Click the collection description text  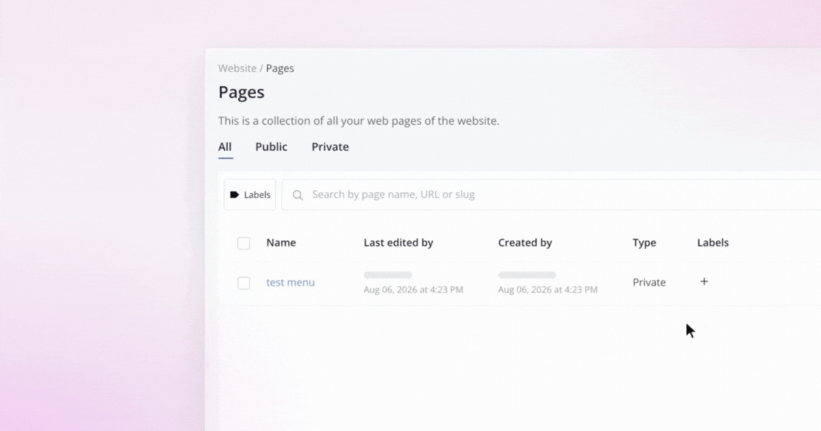[359, 121]
